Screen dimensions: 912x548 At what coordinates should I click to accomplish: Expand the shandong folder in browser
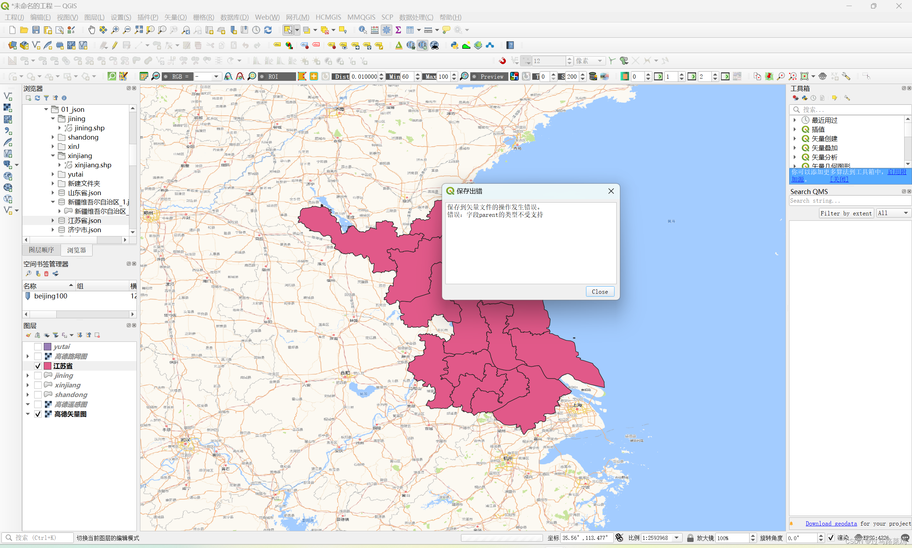tap(53, 137)
